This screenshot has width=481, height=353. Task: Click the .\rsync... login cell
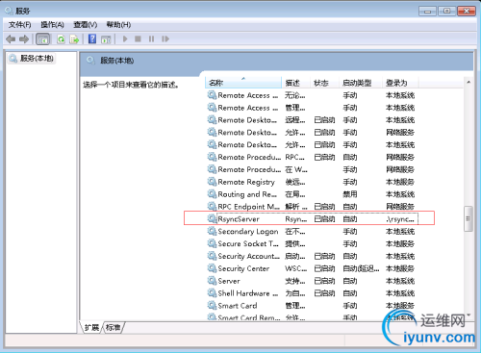point(400,219)
